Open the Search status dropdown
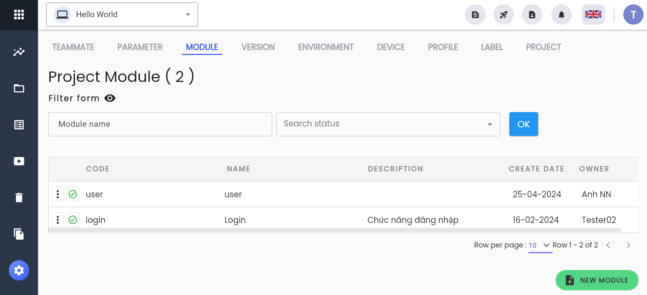The height and width of the screenshot is (295, 647). [x=388, y=124]
